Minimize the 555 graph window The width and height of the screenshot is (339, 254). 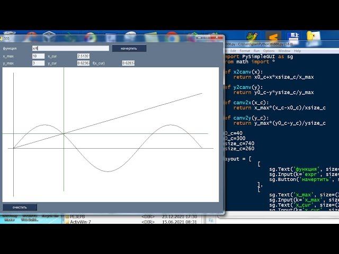(199, 38)
